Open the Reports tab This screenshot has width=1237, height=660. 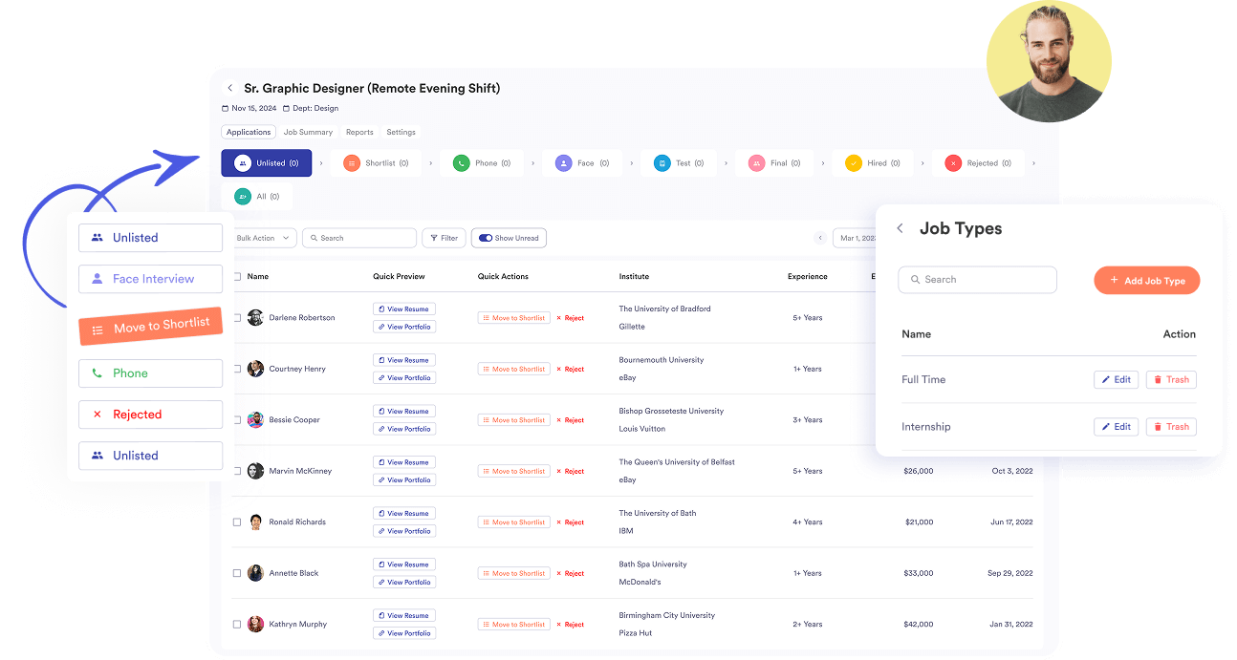[x=359, y=133]
